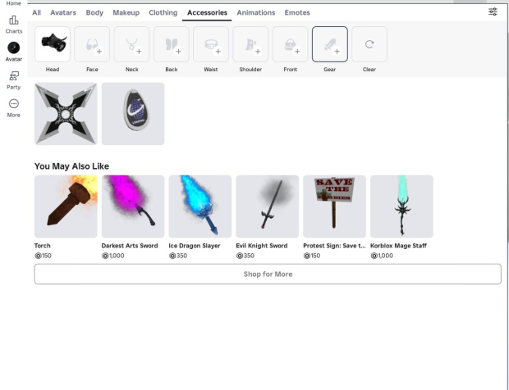Select the Waist accessory slot

(211, 44)
